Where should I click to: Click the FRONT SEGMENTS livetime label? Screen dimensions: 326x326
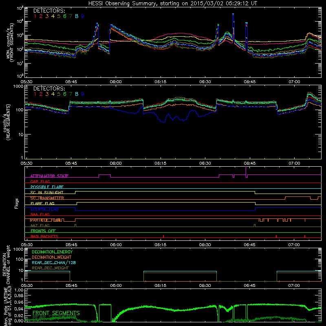[56, 313]
